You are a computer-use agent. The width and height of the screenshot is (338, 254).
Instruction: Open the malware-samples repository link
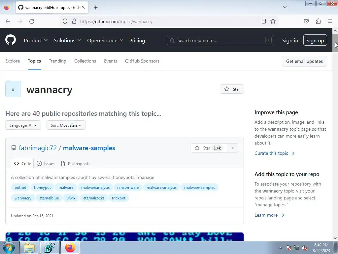coord(89,148)
